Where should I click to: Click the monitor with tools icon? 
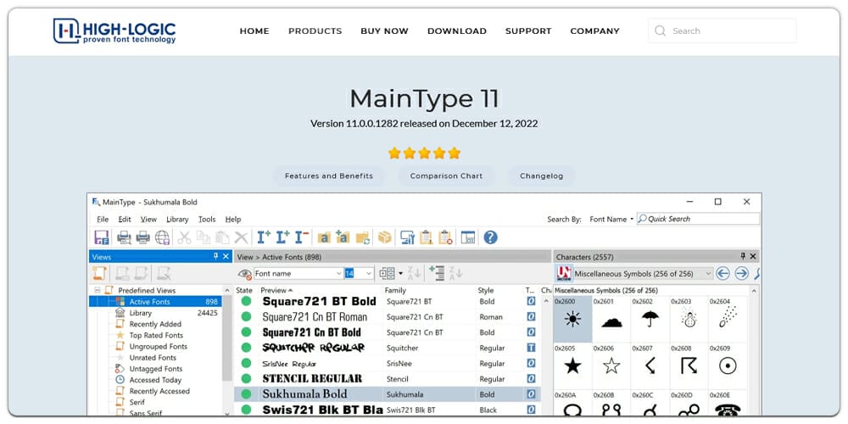407,237
